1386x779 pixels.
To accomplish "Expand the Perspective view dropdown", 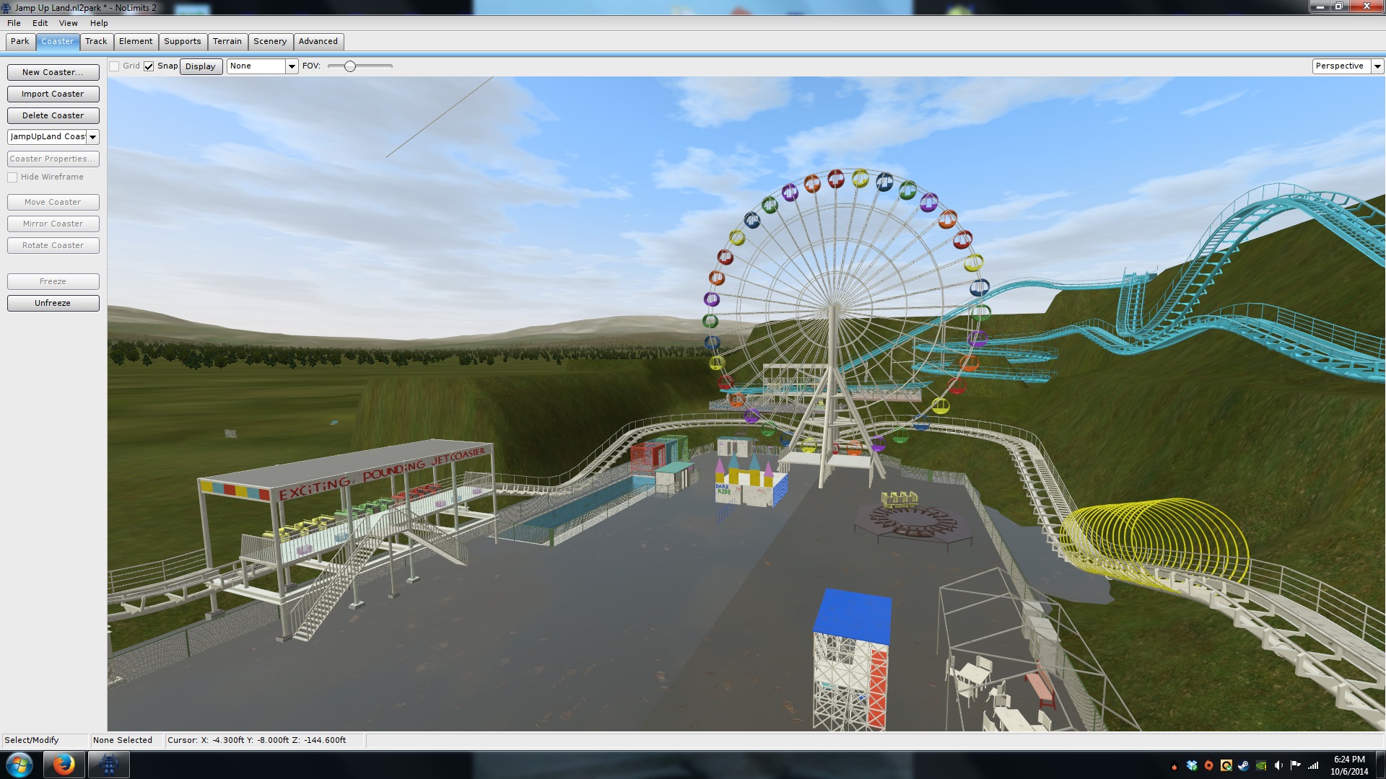I will [x=1377, y=66].
